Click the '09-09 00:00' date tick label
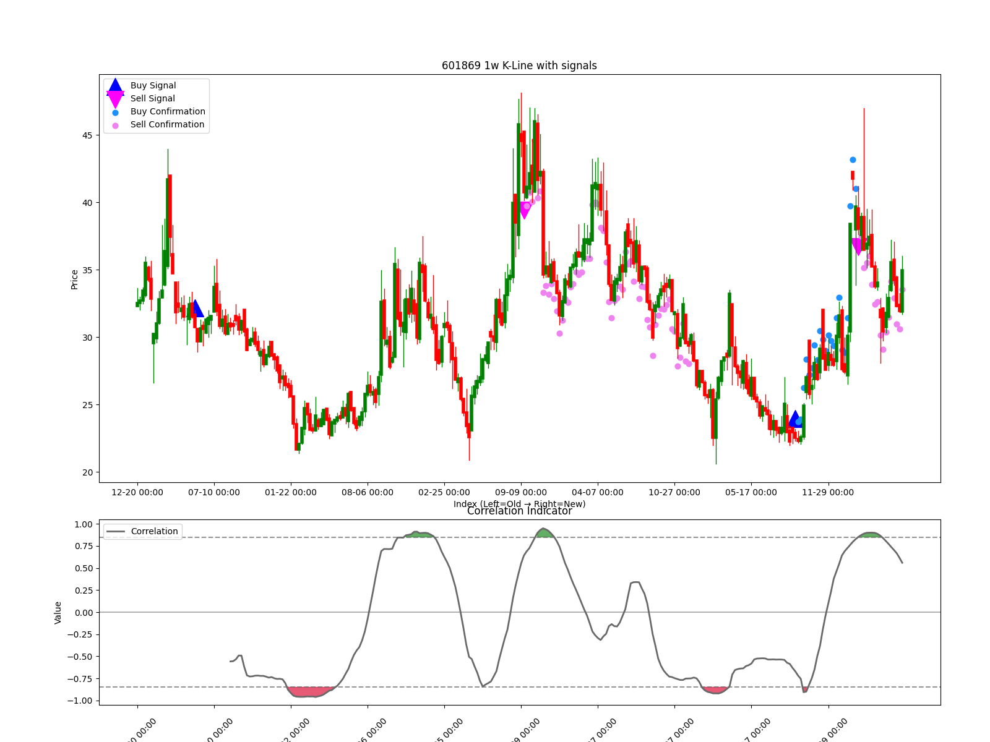The width and height of the screenshot is (990, 742). 521,493
